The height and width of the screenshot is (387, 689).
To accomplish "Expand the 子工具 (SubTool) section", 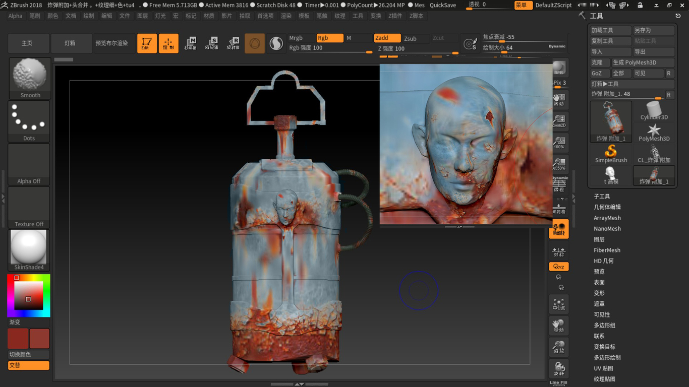I will (602, 197).
